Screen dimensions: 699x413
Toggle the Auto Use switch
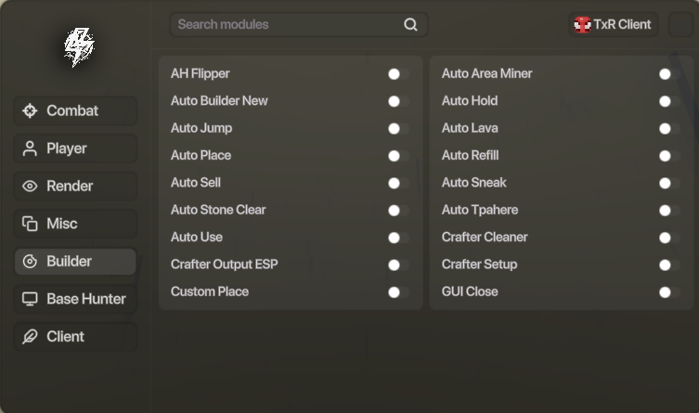(398, 238)
